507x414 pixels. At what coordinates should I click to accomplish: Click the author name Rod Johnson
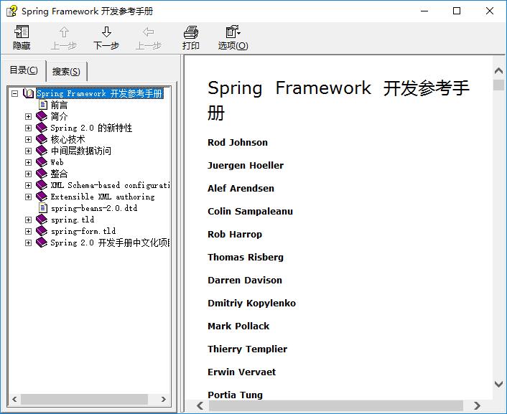click(238, 143)
